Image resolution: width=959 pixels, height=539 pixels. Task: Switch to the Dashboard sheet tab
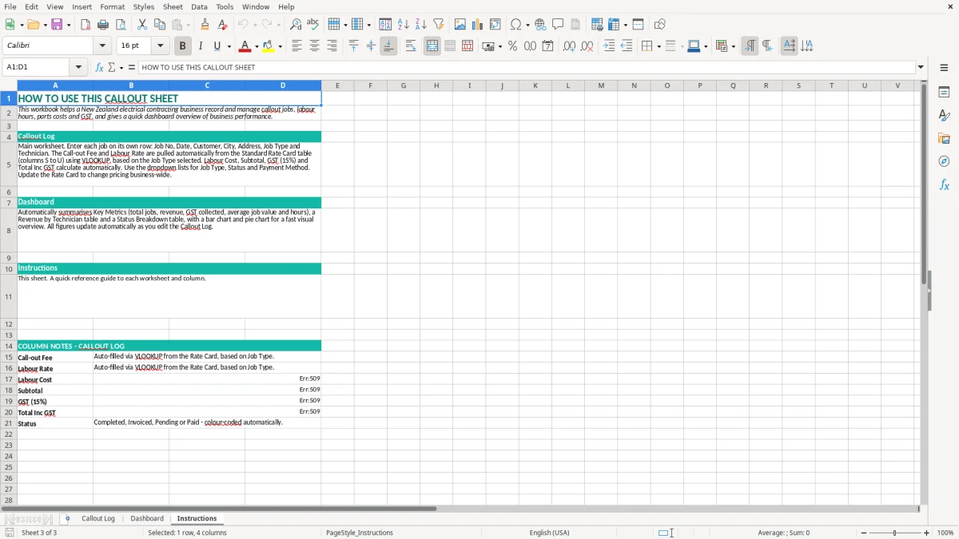147,518
